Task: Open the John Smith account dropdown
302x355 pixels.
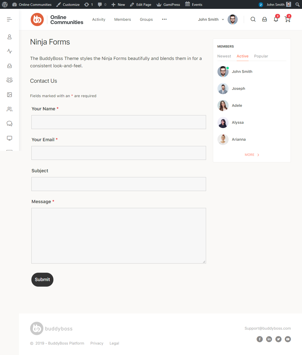Action: pyautogui.click(x=211, y=19)
